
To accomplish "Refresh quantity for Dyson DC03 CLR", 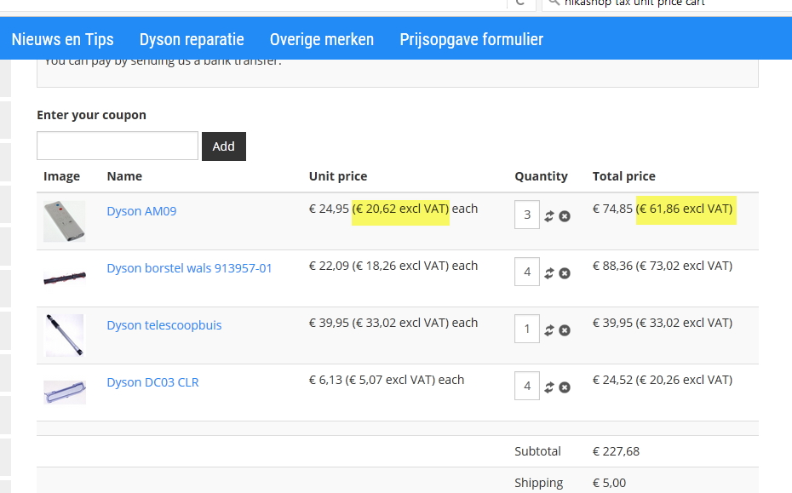I will (549, 387).
